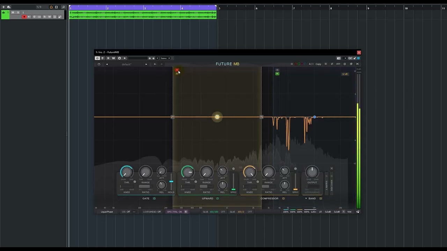The image size is (447, 251).
Task: Toggle GATE section power button
Action: [154, 198]
